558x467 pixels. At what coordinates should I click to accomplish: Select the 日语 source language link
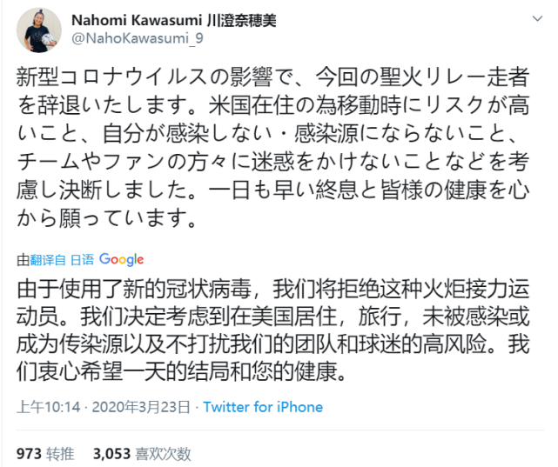82,260
